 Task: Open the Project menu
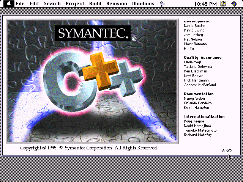[75, 4]
